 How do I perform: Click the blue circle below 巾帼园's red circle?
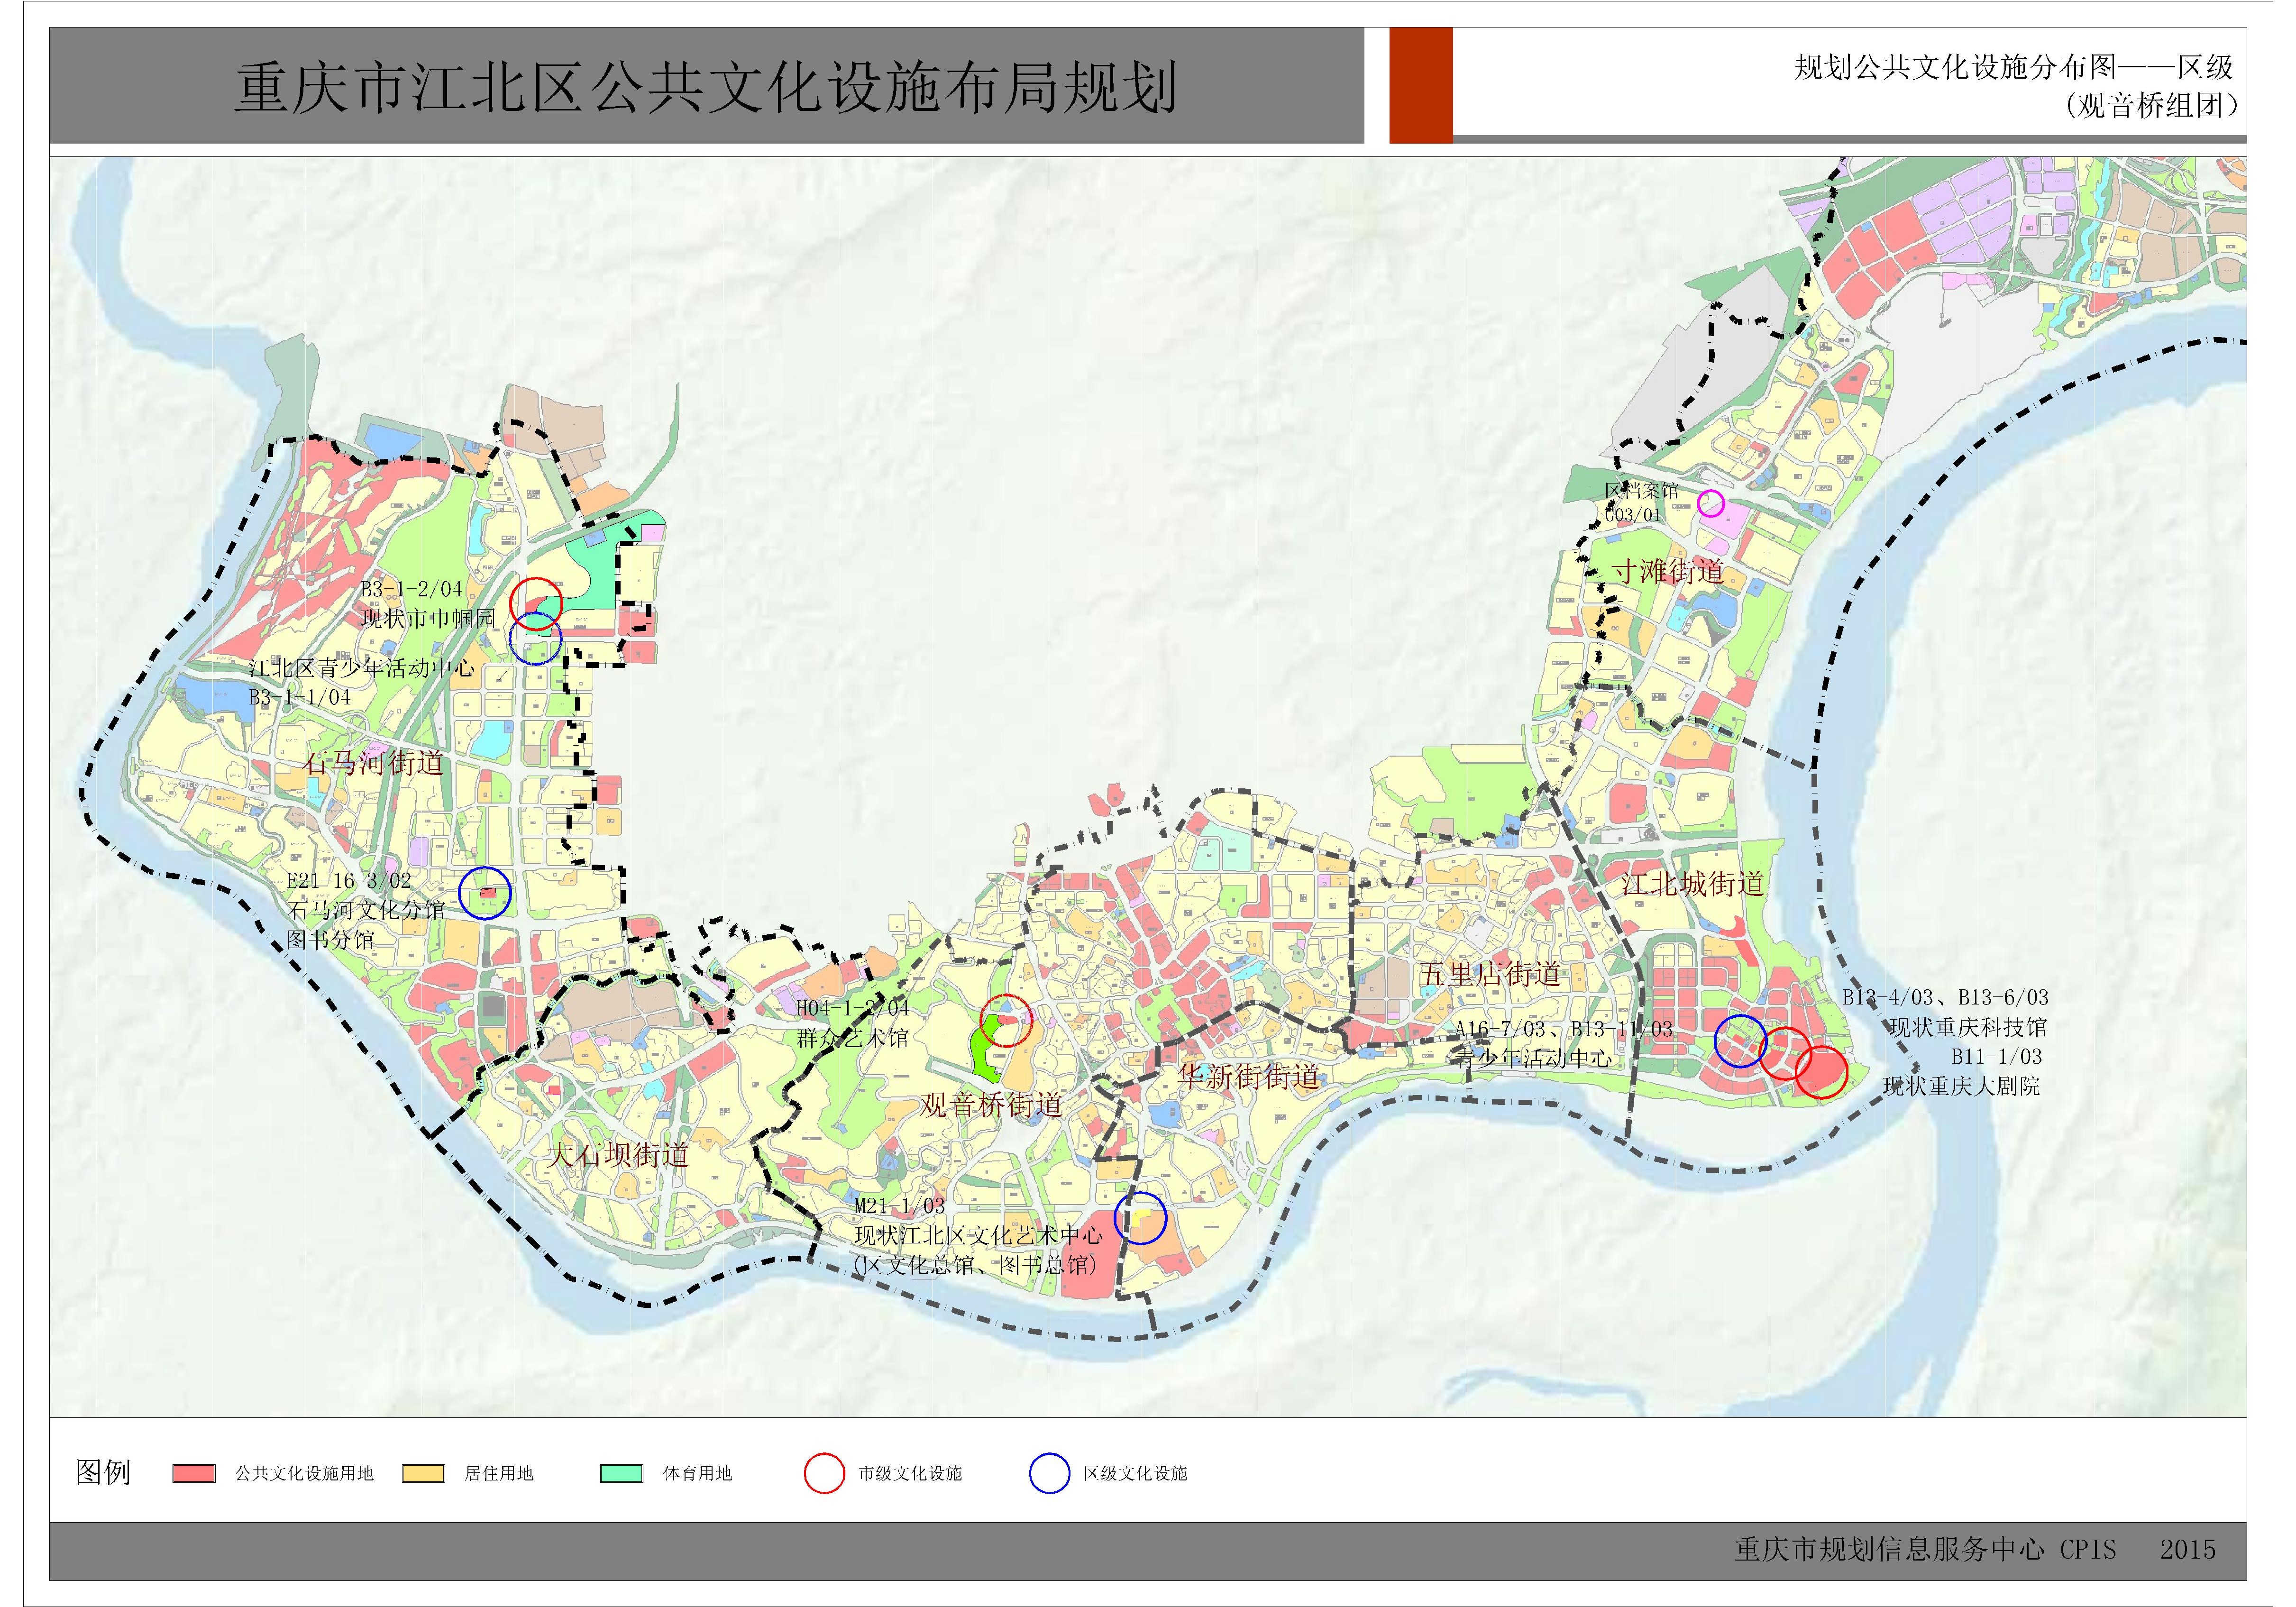coord(536,639)
